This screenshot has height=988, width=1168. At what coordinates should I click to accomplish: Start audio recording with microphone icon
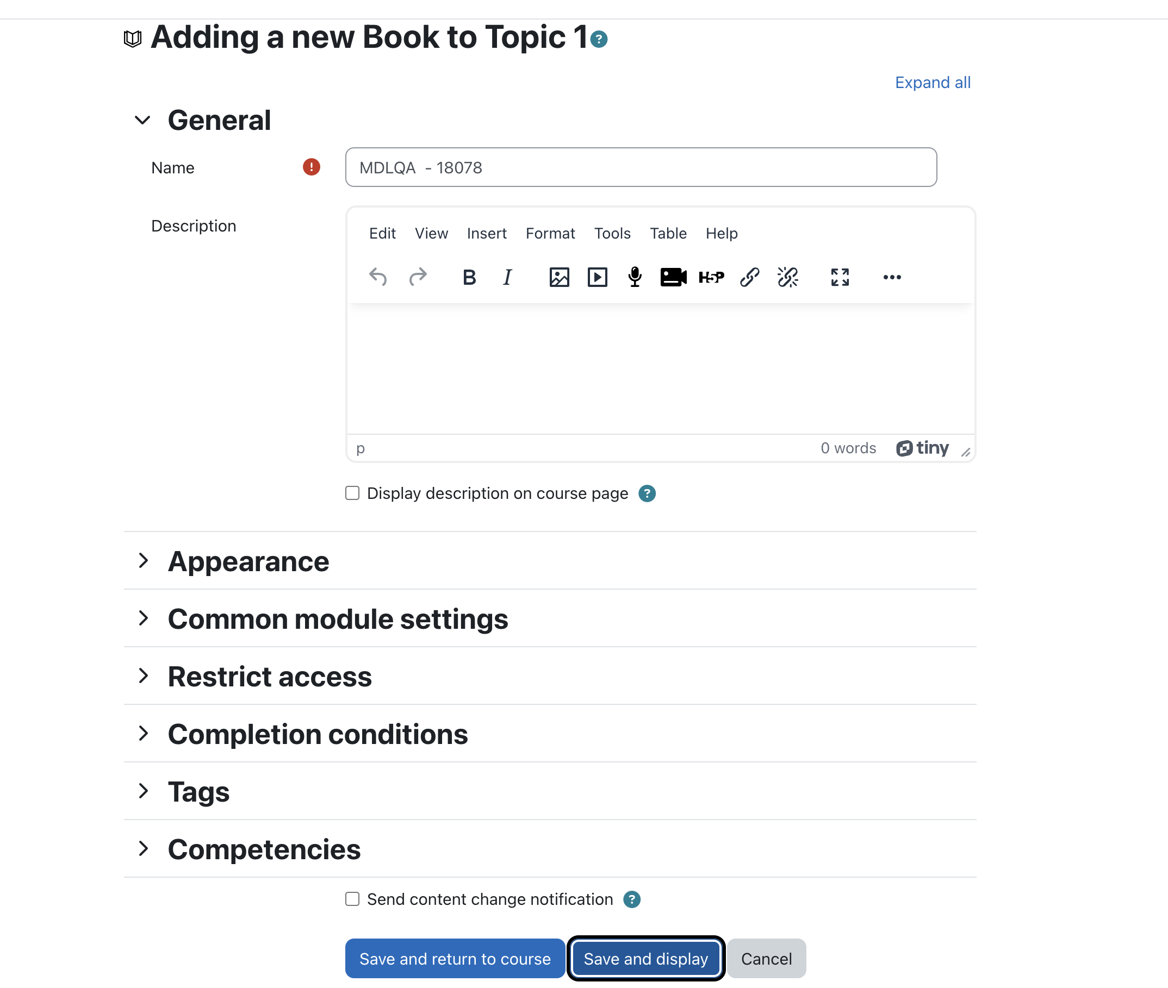point(635,277)
